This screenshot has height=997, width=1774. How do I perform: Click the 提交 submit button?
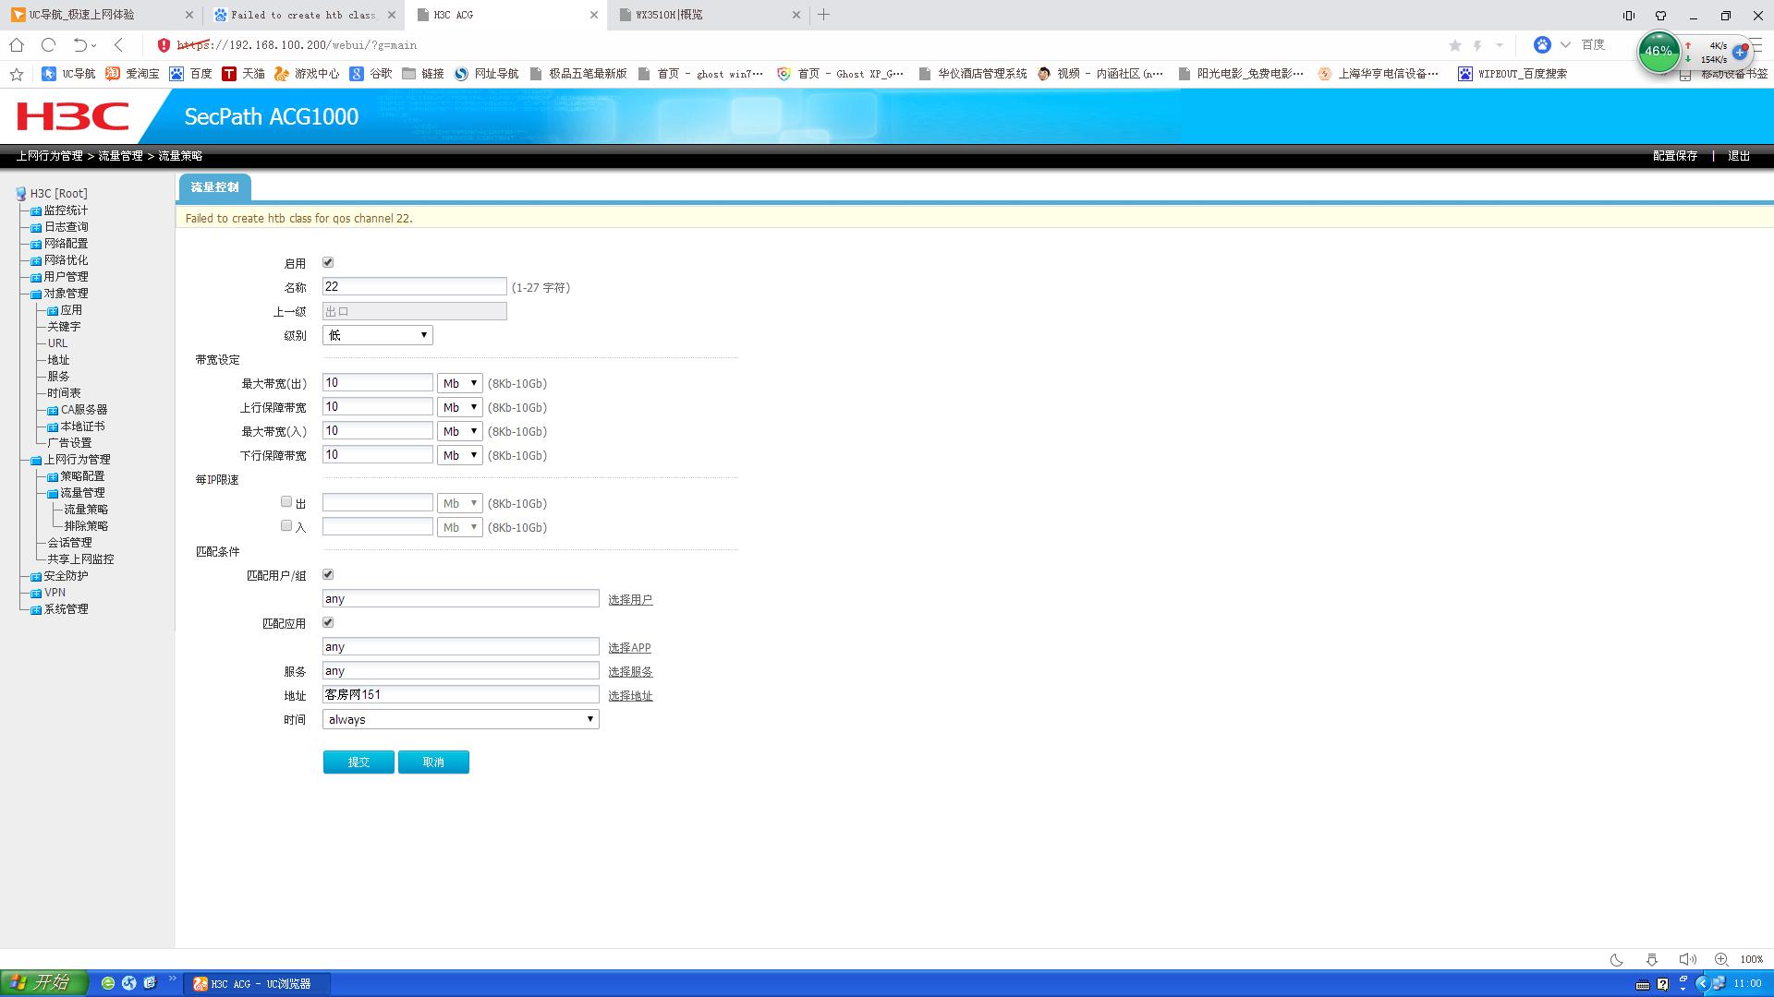pos(358,762)
